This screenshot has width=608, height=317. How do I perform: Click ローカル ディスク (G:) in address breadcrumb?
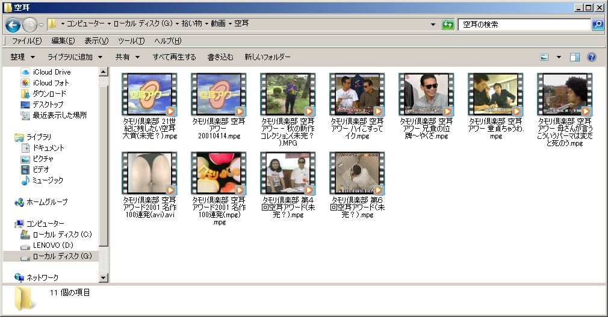(x=143, y=23)
